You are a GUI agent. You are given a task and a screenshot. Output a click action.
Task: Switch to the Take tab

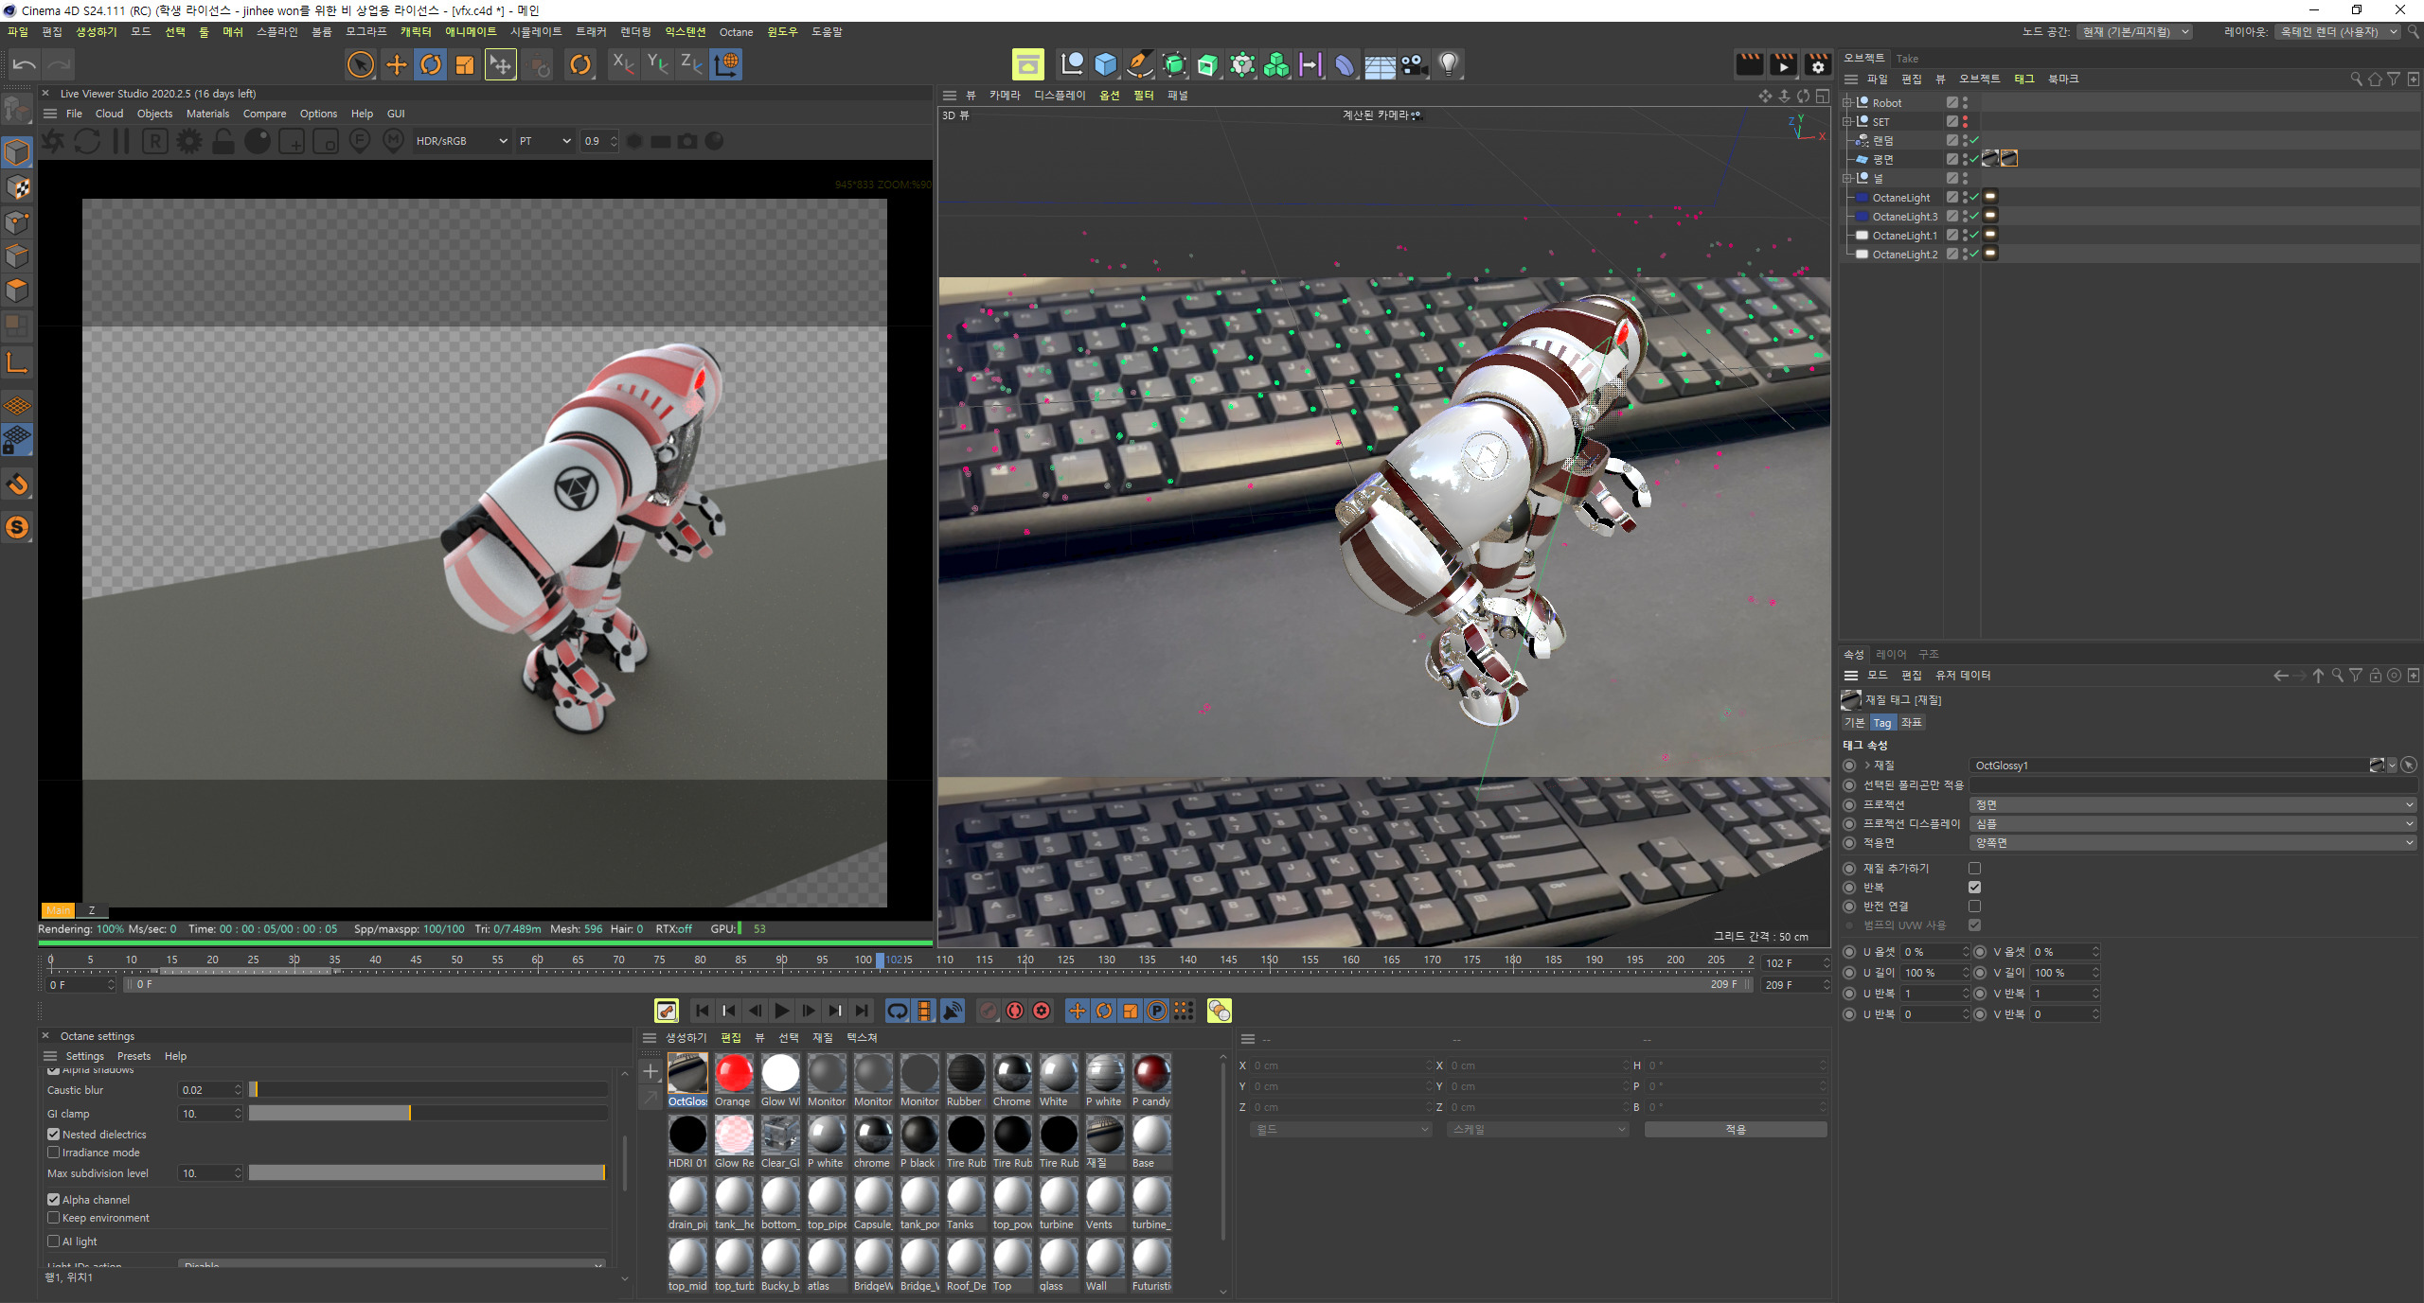coord(1906,59)
